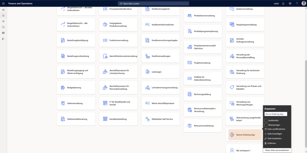Open Funktionsverwaltung workspace tile
The image size is (307, 153).
(118, 40)
